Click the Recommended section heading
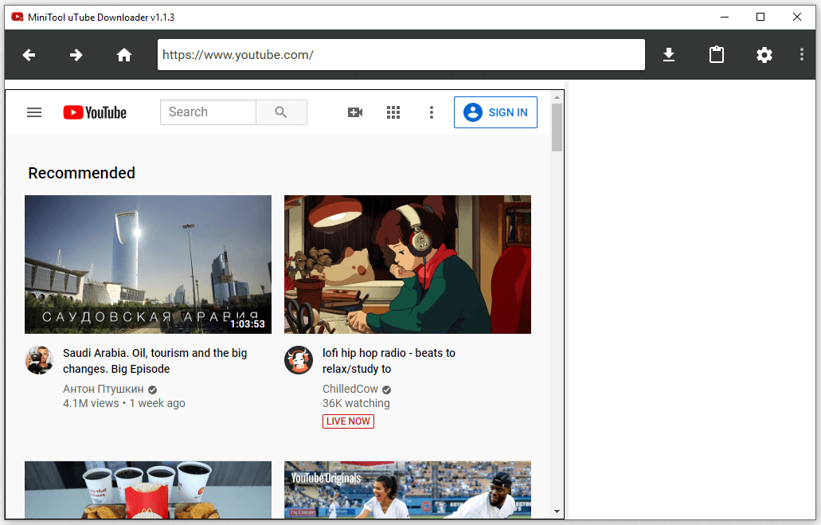Viewport: 821px width, 525px height. click(82, 173)
